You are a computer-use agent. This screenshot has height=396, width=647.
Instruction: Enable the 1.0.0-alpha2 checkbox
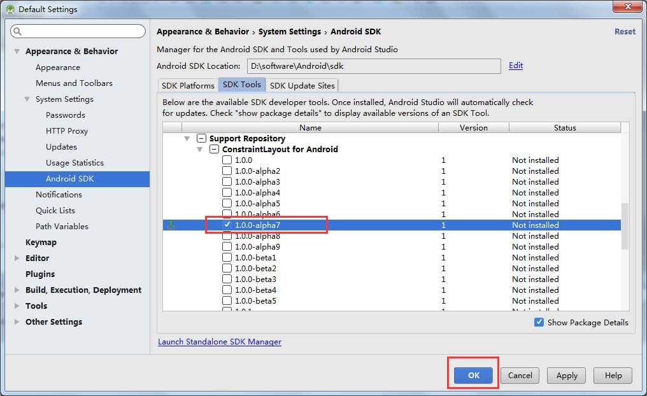(x=227, y=171)
